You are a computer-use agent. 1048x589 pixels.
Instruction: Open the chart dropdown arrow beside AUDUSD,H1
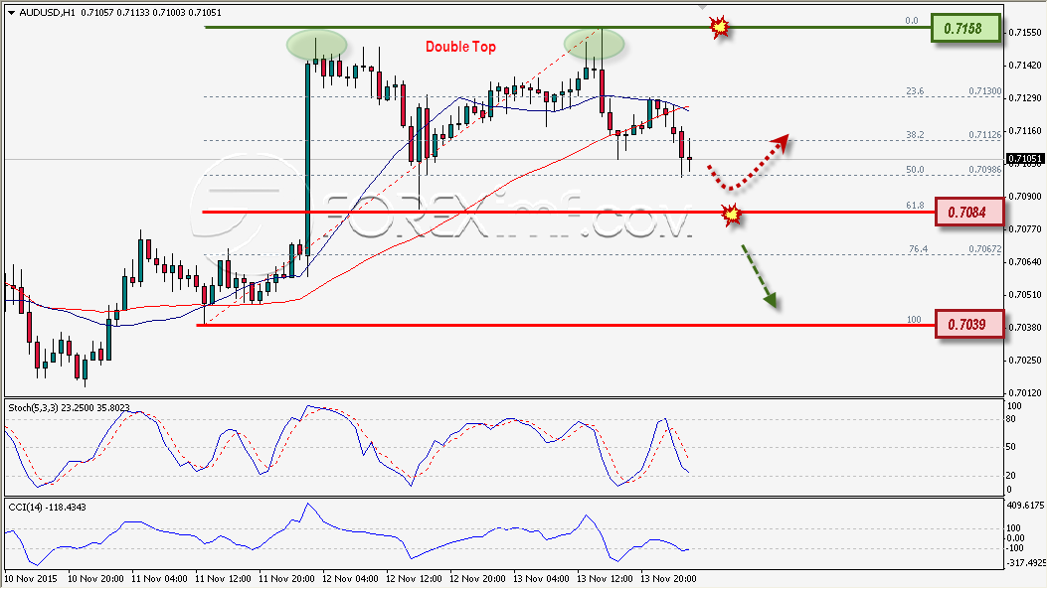pyautogui.click(x=11, y=13)
